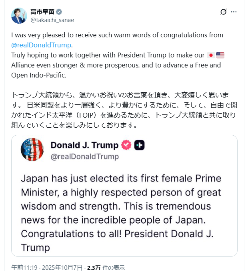Open the Grok icon on the post
Screen dimensions: 248x271
(x=224, y=12)
